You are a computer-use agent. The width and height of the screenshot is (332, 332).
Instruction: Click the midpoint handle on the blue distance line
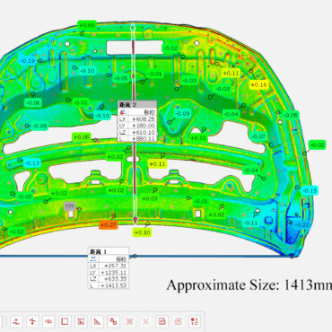[135, 256]
